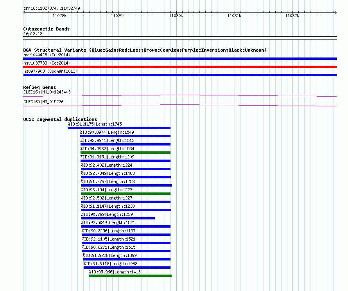Click the %ID:93.154|Length:1227 duplication label
The width and height of the screenshot is (348, 291).
coord(106,190)
